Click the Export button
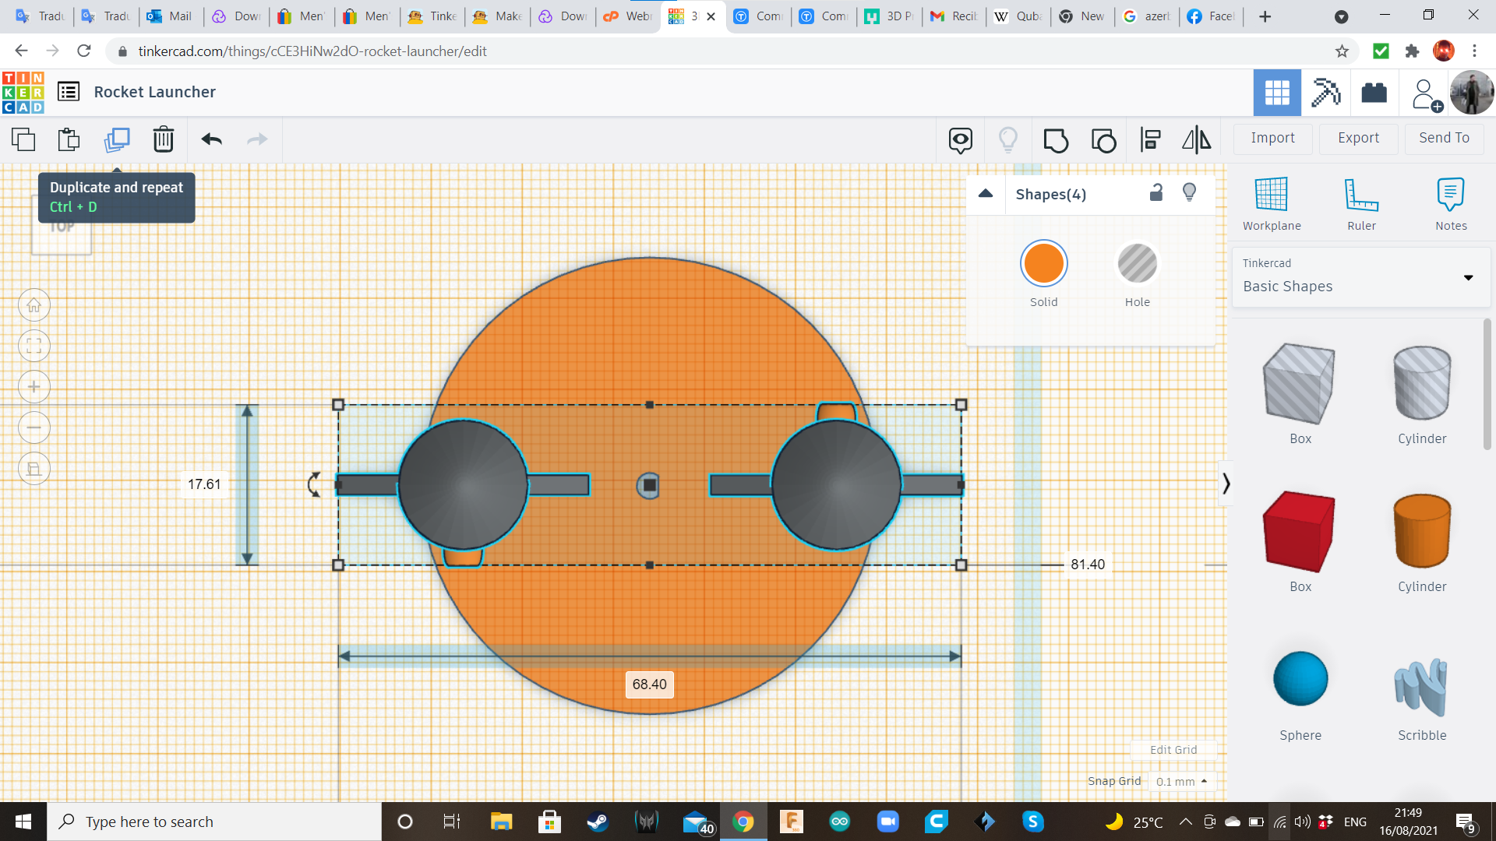 [1358, 138]
